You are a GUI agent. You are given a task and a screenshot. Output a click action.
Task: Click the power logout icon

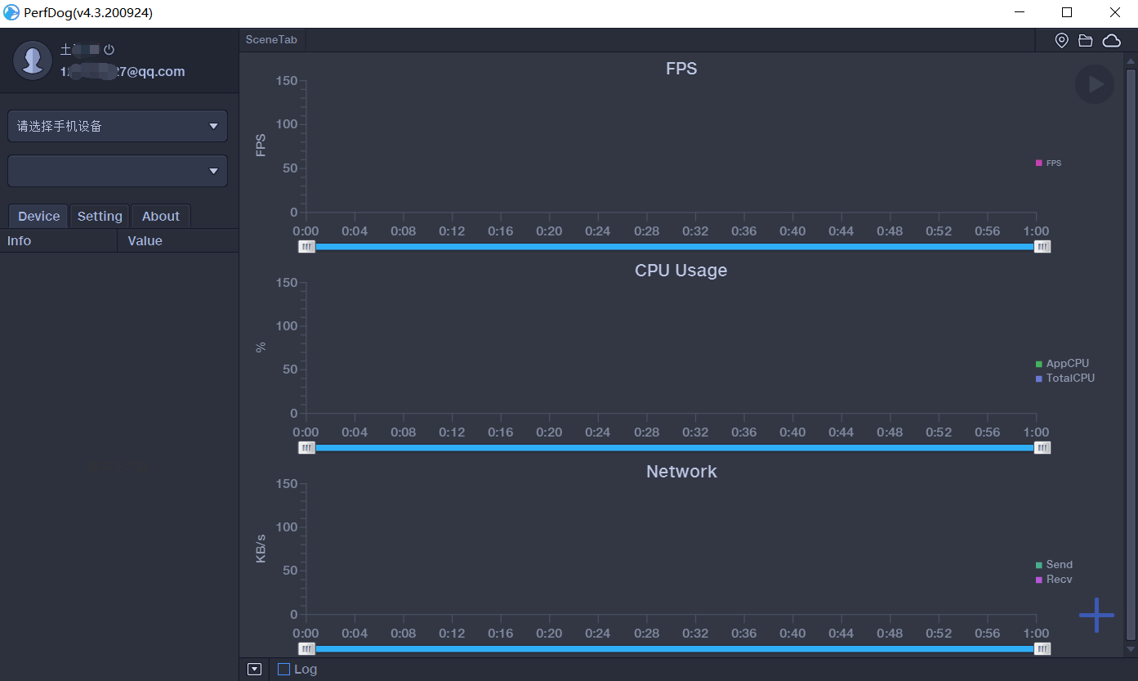pos(109,50)
